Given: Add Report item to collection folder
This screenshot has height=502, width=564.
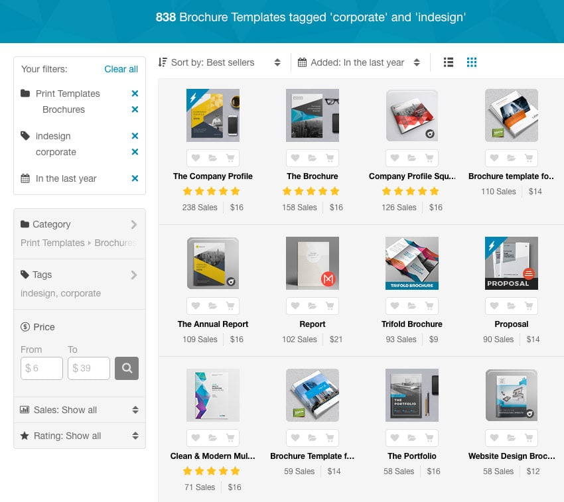Looking at the screenshot, I should pos(312,306).
